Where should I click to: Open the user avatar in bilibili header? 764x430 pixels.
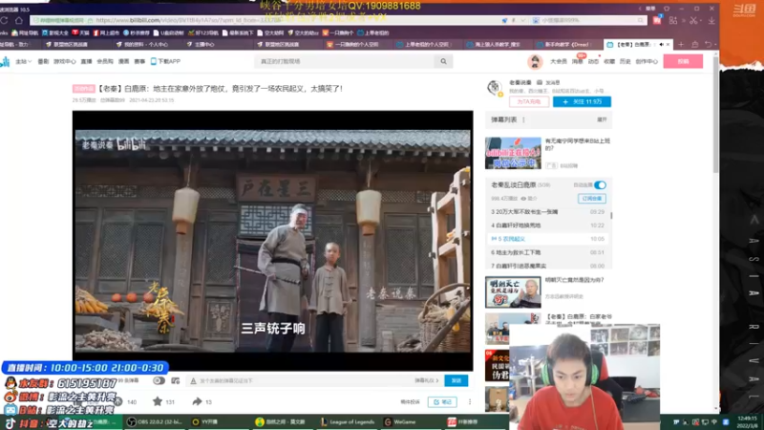tap(535, 61)
